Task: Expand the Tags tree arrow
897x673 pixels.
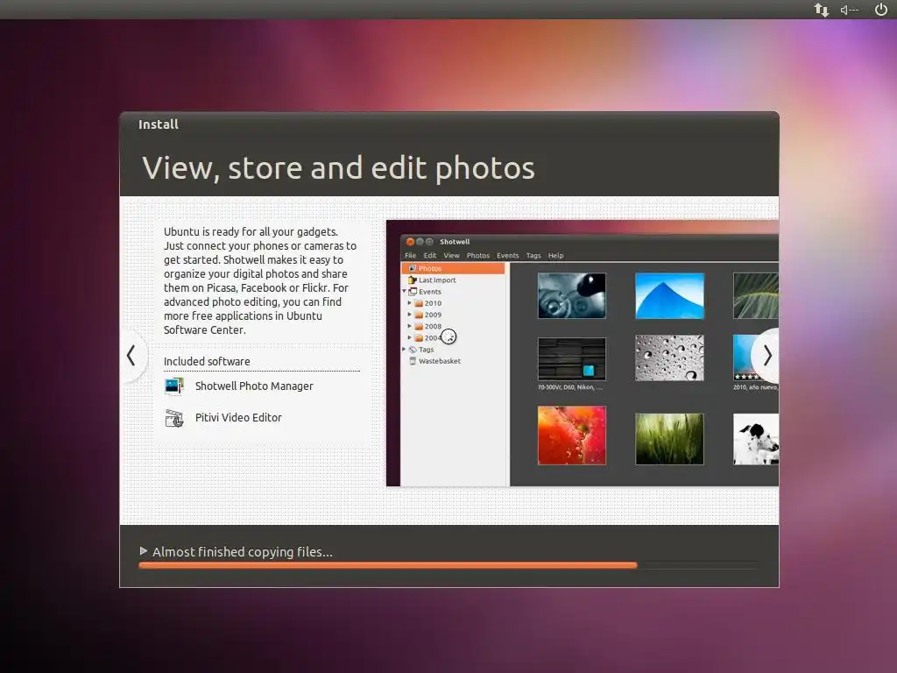Action: tap(405, 349)
